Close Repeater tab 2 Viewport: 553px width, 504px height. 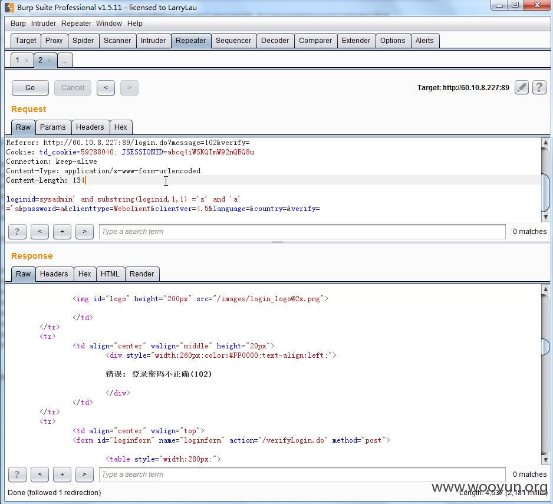coord(49,60)
